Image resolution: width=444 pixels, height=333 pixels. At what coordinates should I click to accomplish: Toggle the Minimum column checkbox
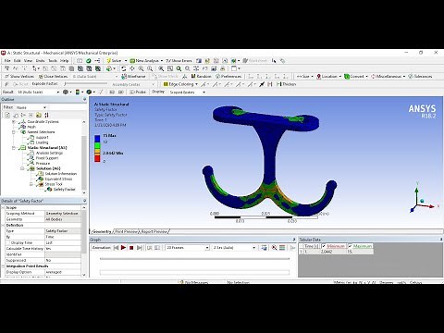pyautogui.click(x=324, y=246)
